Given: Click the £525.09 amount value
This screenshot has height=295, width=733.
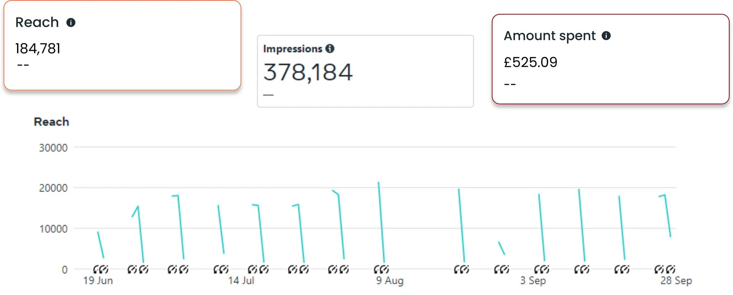Looking at the screenshot, I should point(530,62).
